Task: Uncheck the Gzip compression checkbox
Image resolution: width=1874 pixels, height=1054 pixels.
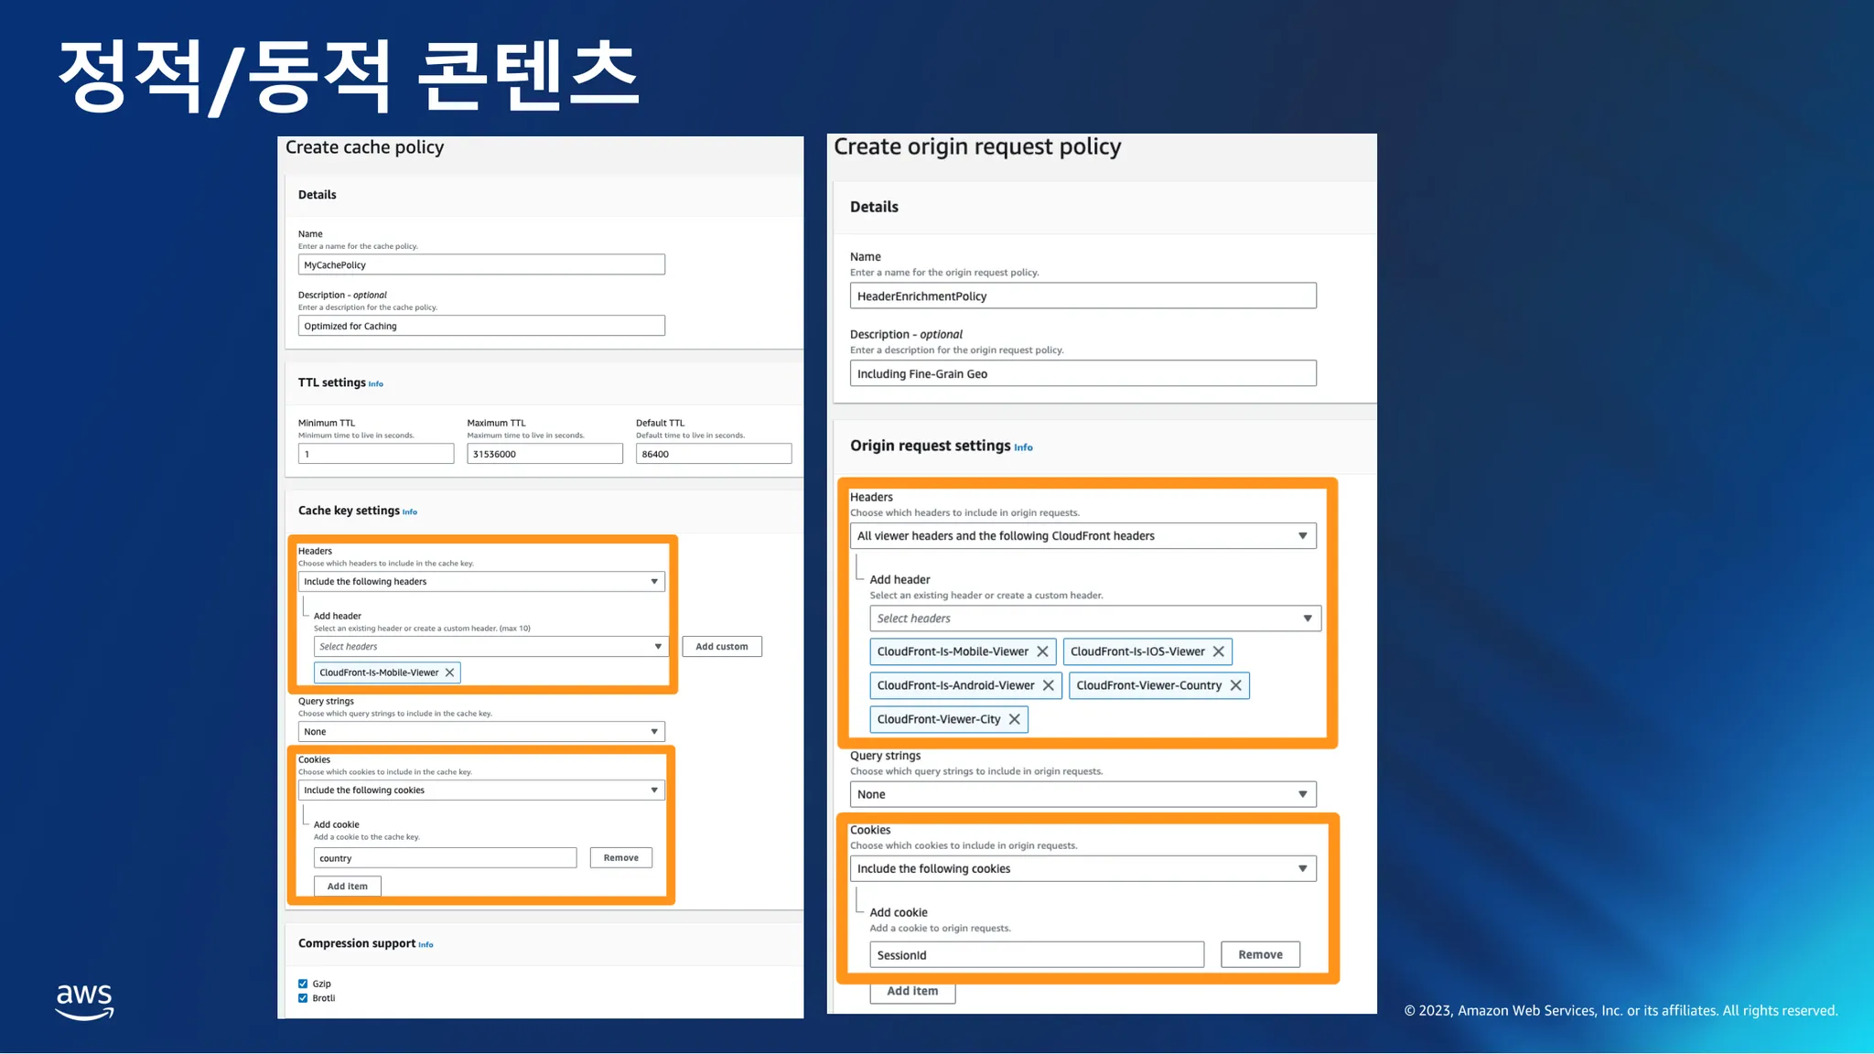Action: (303, 984)
